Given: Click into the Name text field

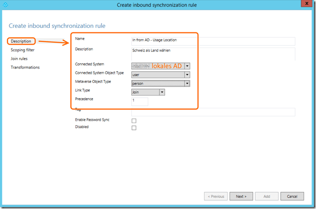Looking at the screenshot, I should click(x=212, y=41).
